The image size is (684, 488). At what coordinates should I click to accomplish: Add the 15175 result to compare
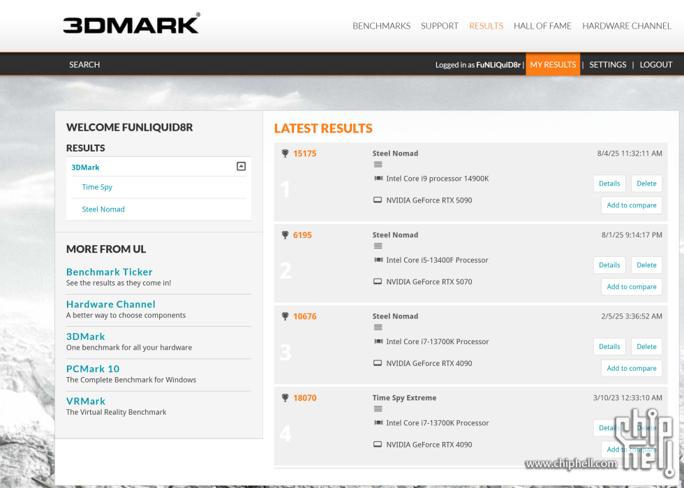pos(632,205)
